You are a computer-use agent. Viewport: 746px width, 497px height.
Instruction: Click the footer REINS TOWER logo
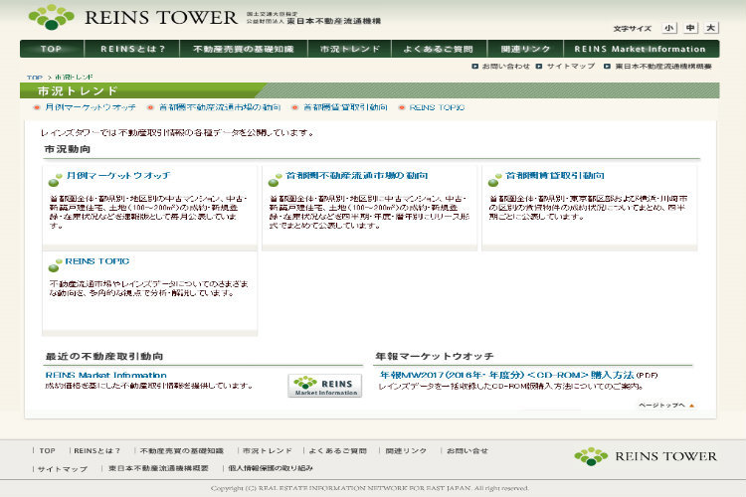tap(646, 456)
